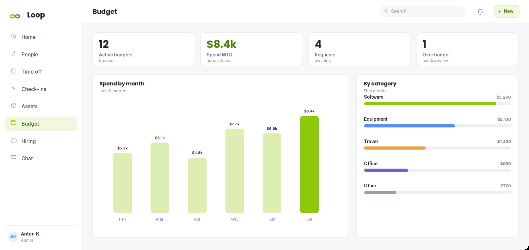Click the May bar in spend chart

234,171
